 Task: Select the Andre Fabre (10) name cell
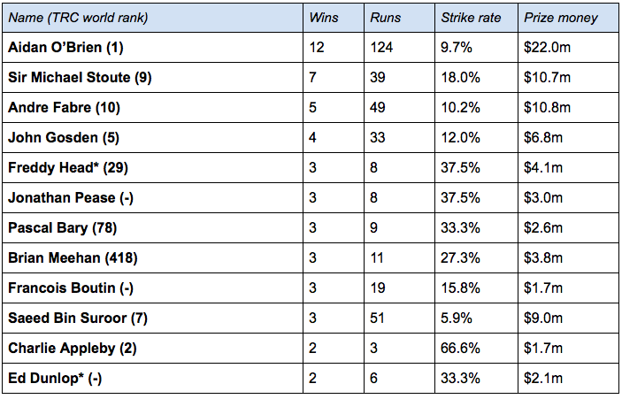(153, 107)
